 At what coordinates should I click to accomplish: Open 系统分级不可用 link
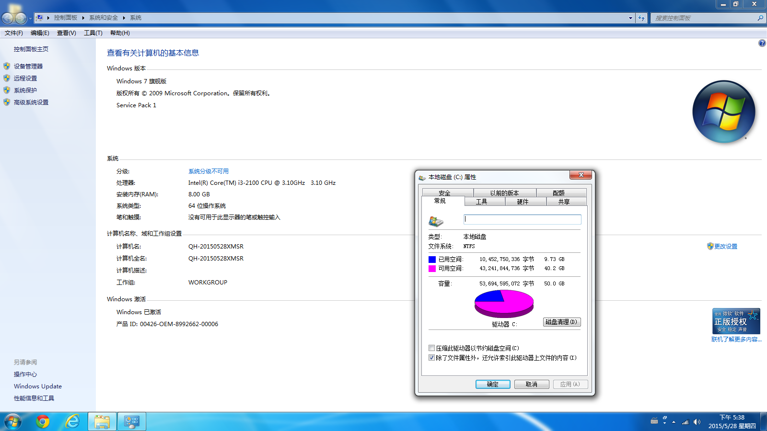coord(209,171)
